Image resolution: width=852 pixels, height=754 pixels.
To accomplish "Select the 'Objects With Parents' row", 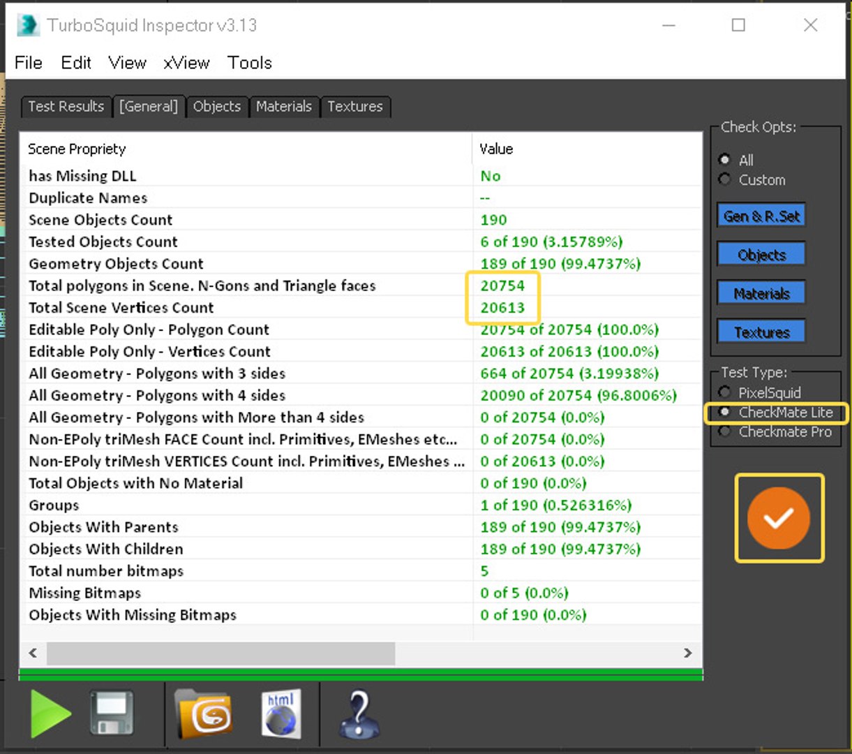I will coord(361,527).
